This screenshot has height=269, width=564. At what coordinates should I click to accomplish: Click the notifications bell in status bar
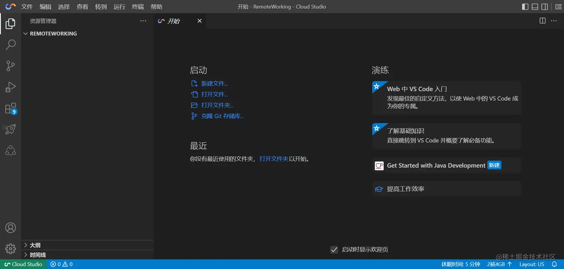[x=554, y=264]
